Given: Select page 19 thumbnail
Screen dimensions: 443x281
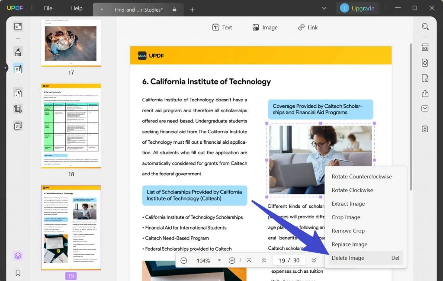Looking at the screenshot, I should point(71,228).
